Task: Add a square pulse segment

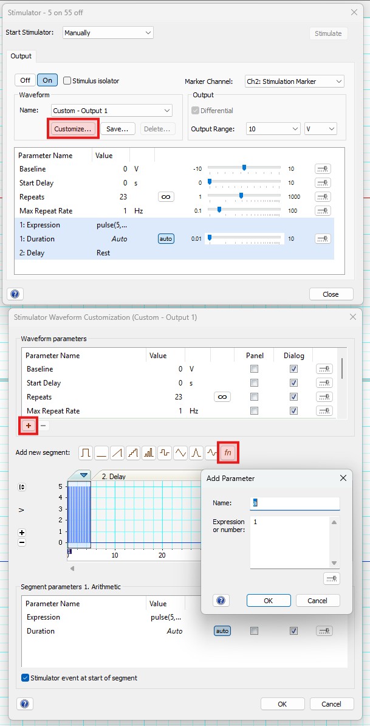Action: pos(86,453)
